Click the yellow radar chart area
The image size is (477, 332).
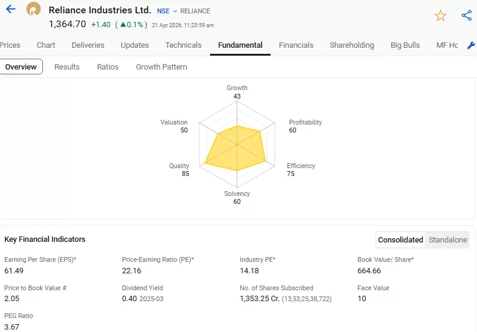coord(235,148)
